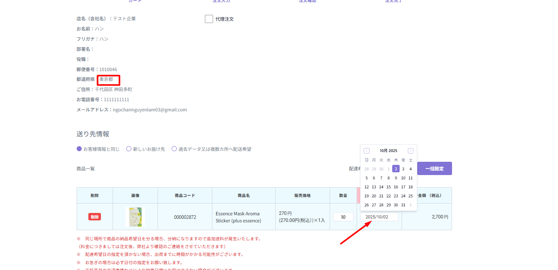Select October 25 Saturday in calendar
The width and height of the screenshot is (558, 270).
point(411,196)
